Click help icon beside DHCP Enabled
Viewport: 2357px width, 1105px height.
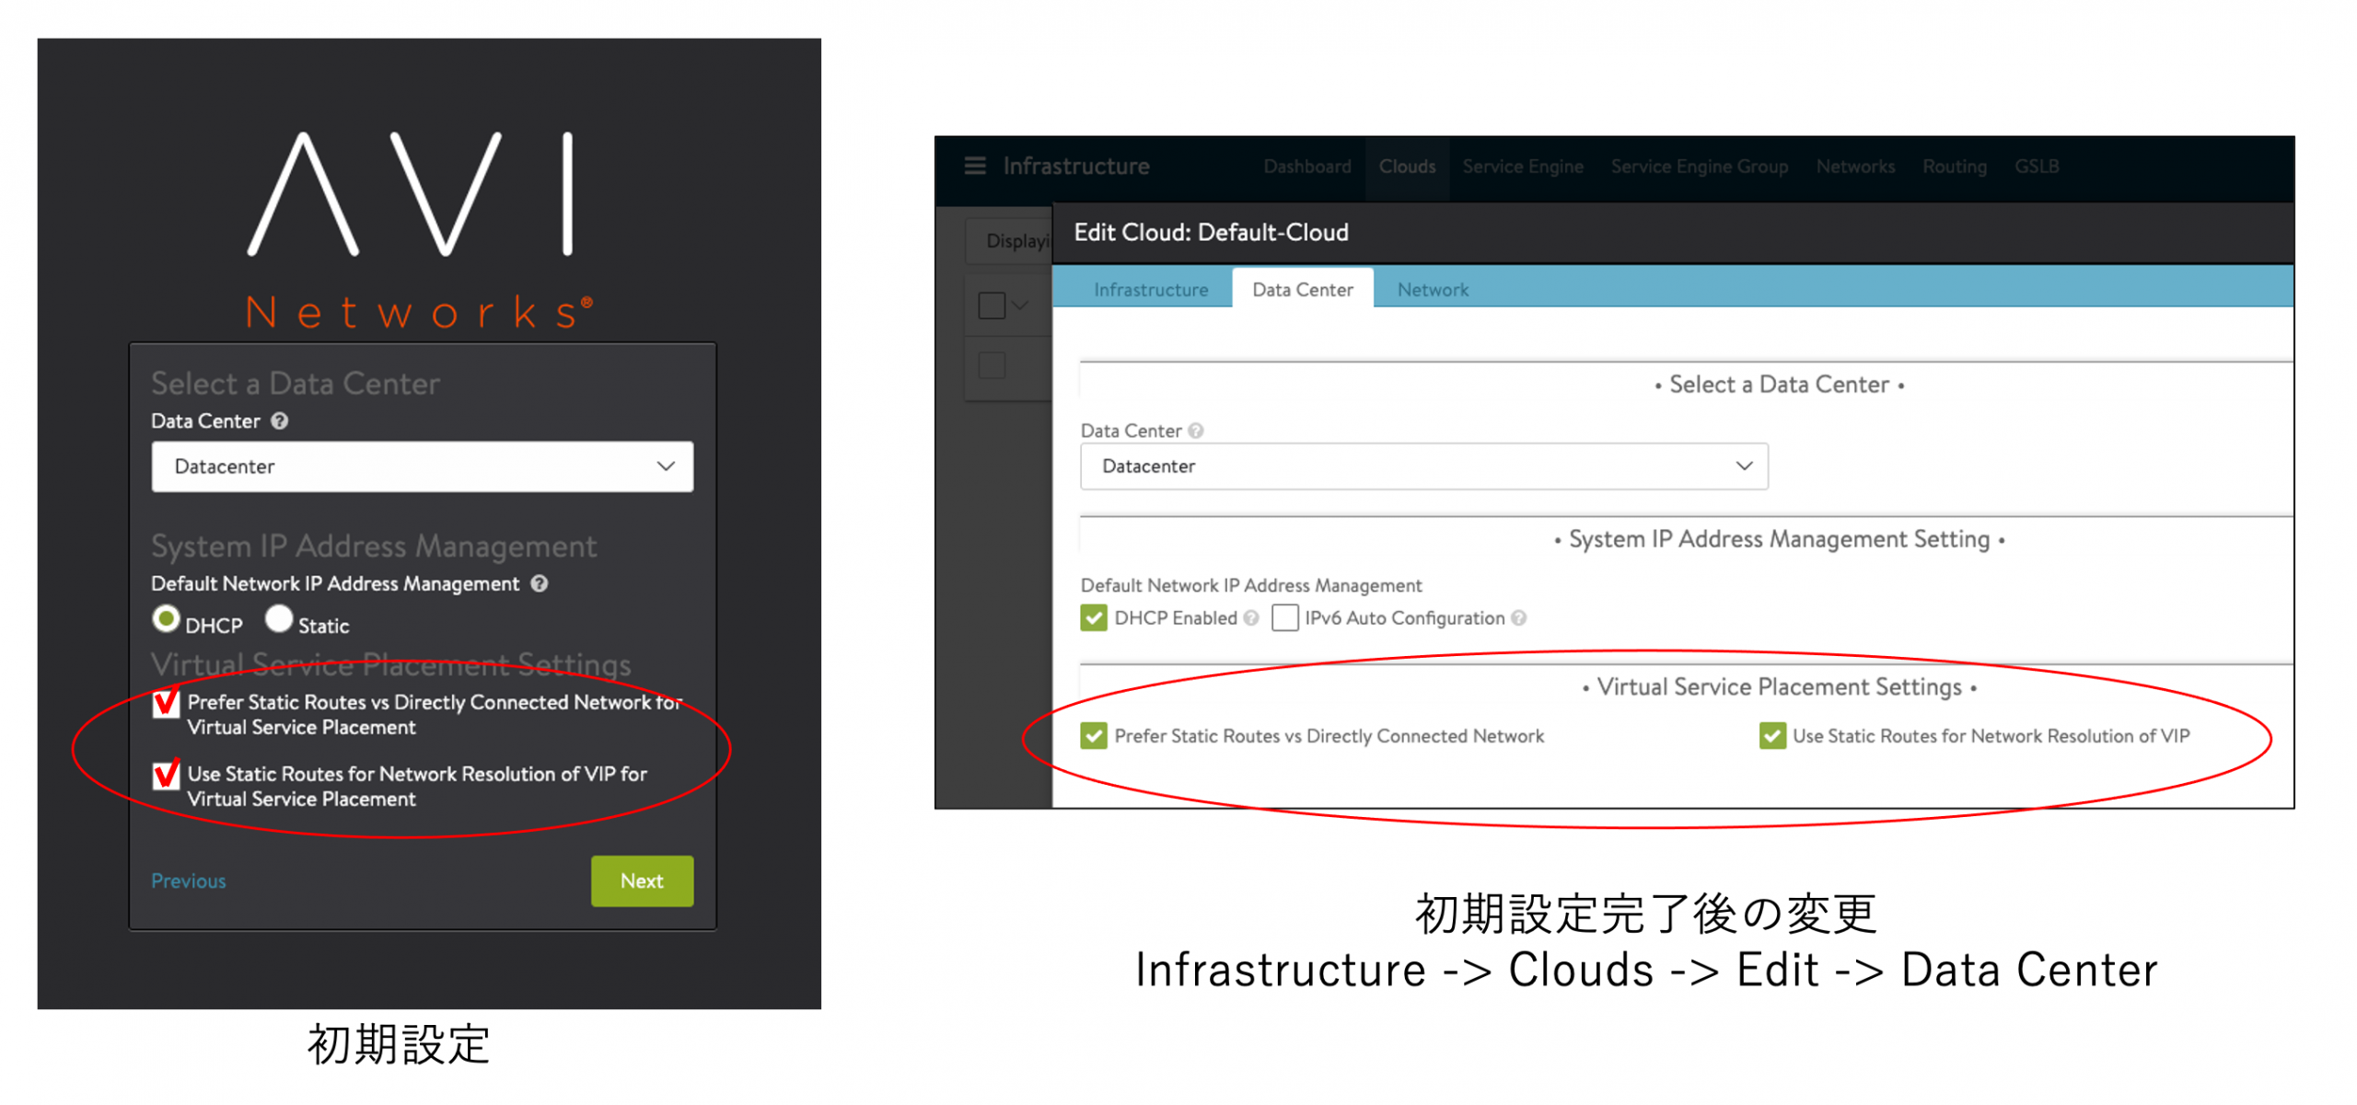pyautogui.click(x=1250, y=619)
